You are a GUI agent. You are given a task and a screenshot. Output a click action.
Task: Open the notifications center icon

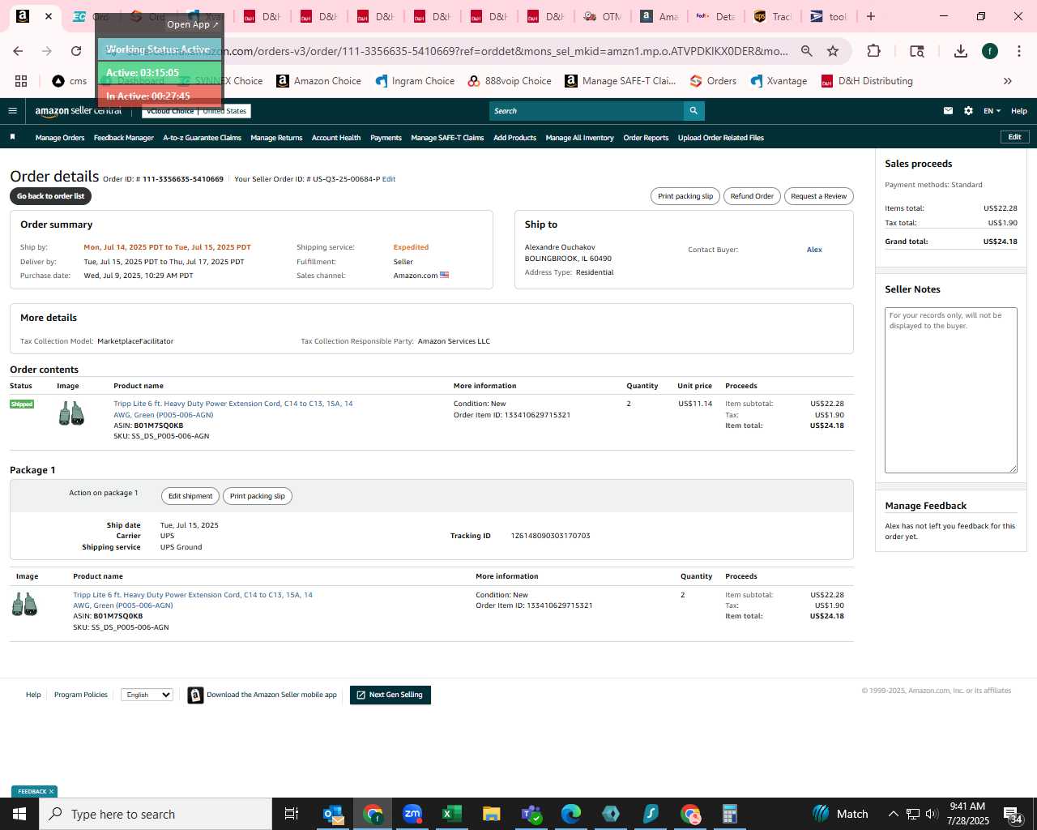tap(1013, 814)
